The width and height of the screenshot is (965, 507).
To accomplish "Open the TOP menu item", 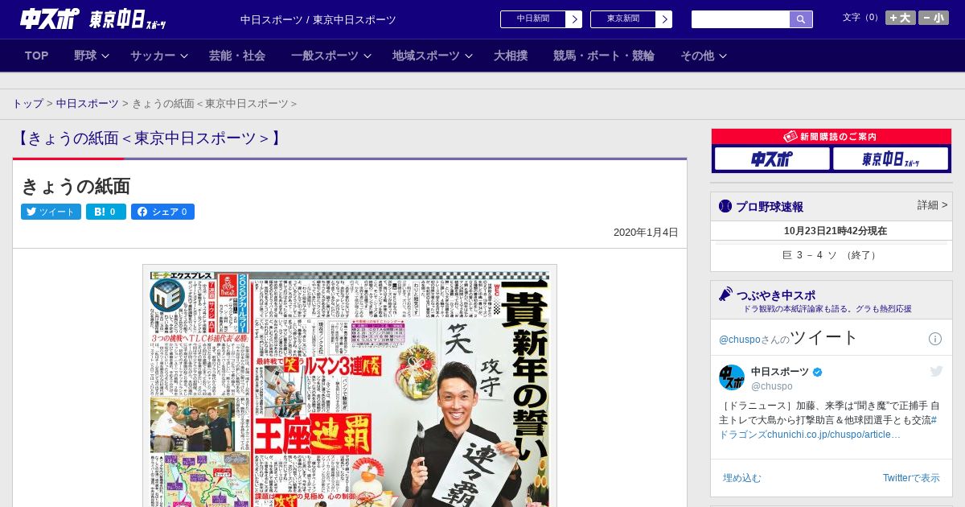I will 37,56.
